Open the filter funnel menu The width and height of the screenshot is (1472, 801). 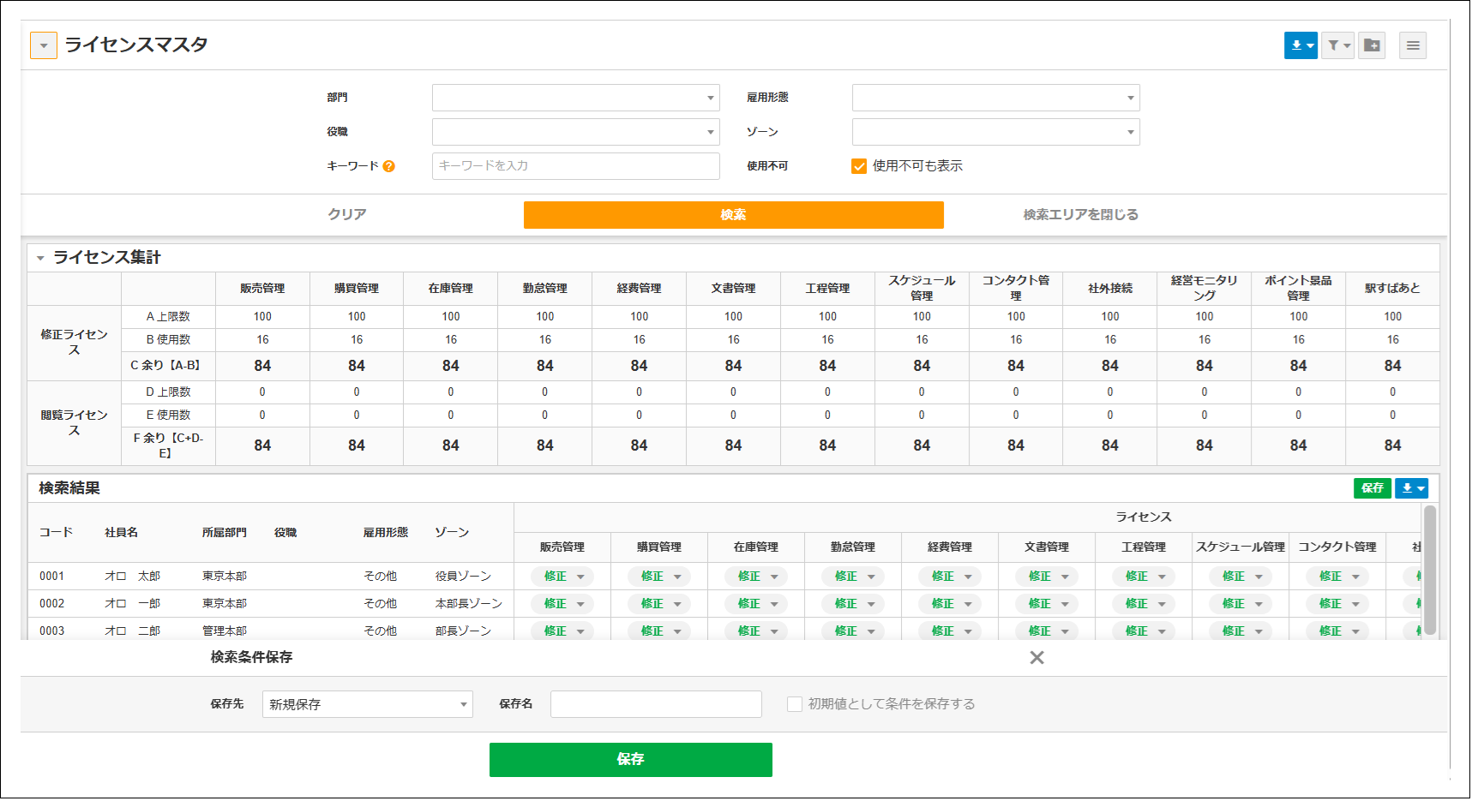[1337, 45]
